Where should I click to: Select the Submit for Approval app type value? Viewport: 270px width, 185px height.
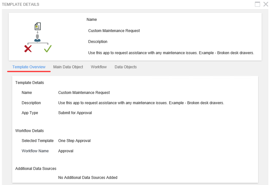pyautogui.click(x=75, y=113)
